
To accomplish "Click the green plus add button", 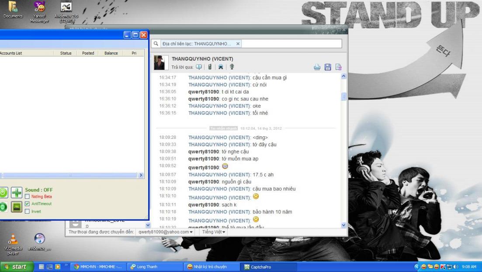I will pos(17,193).
